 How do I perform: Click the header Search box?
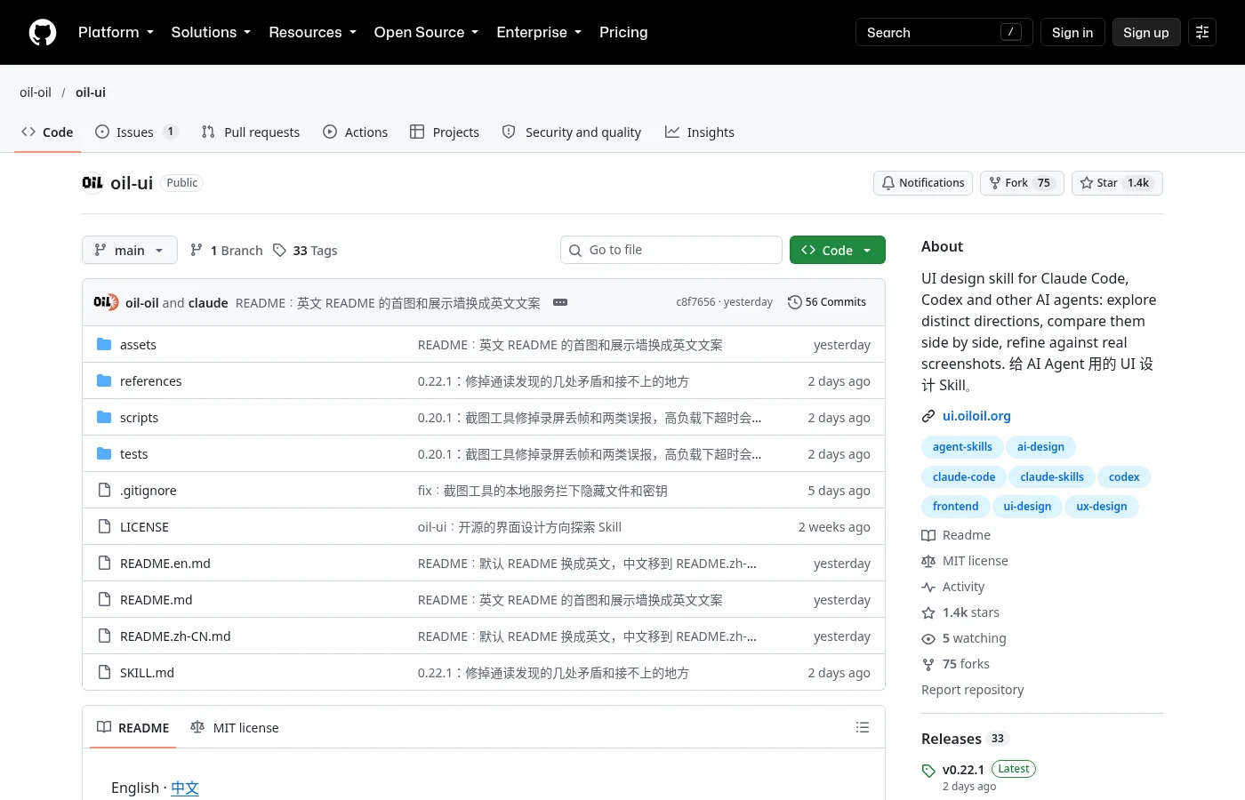(x=944, y=32)
